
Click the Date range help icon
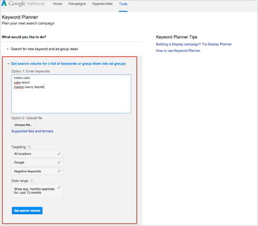pyautogui.click(x=32, y=181)
